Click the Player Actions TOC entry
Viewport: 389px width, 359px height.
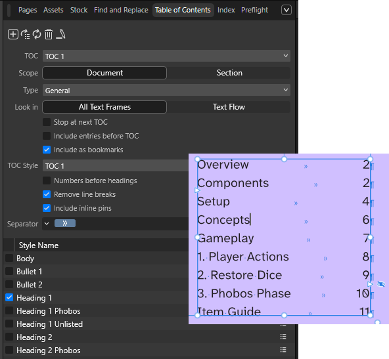[243, 257]
